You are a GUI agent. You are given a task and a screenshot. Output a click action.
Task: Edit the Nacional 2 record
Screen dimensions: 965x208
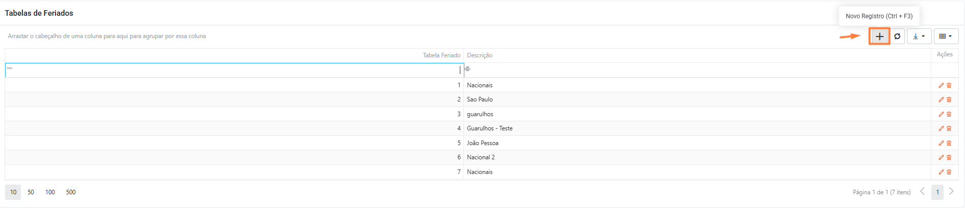[941, 158]
